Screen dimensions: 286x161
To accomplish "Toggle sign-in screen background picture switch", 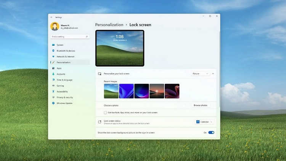I will click(x=211, y=132).
